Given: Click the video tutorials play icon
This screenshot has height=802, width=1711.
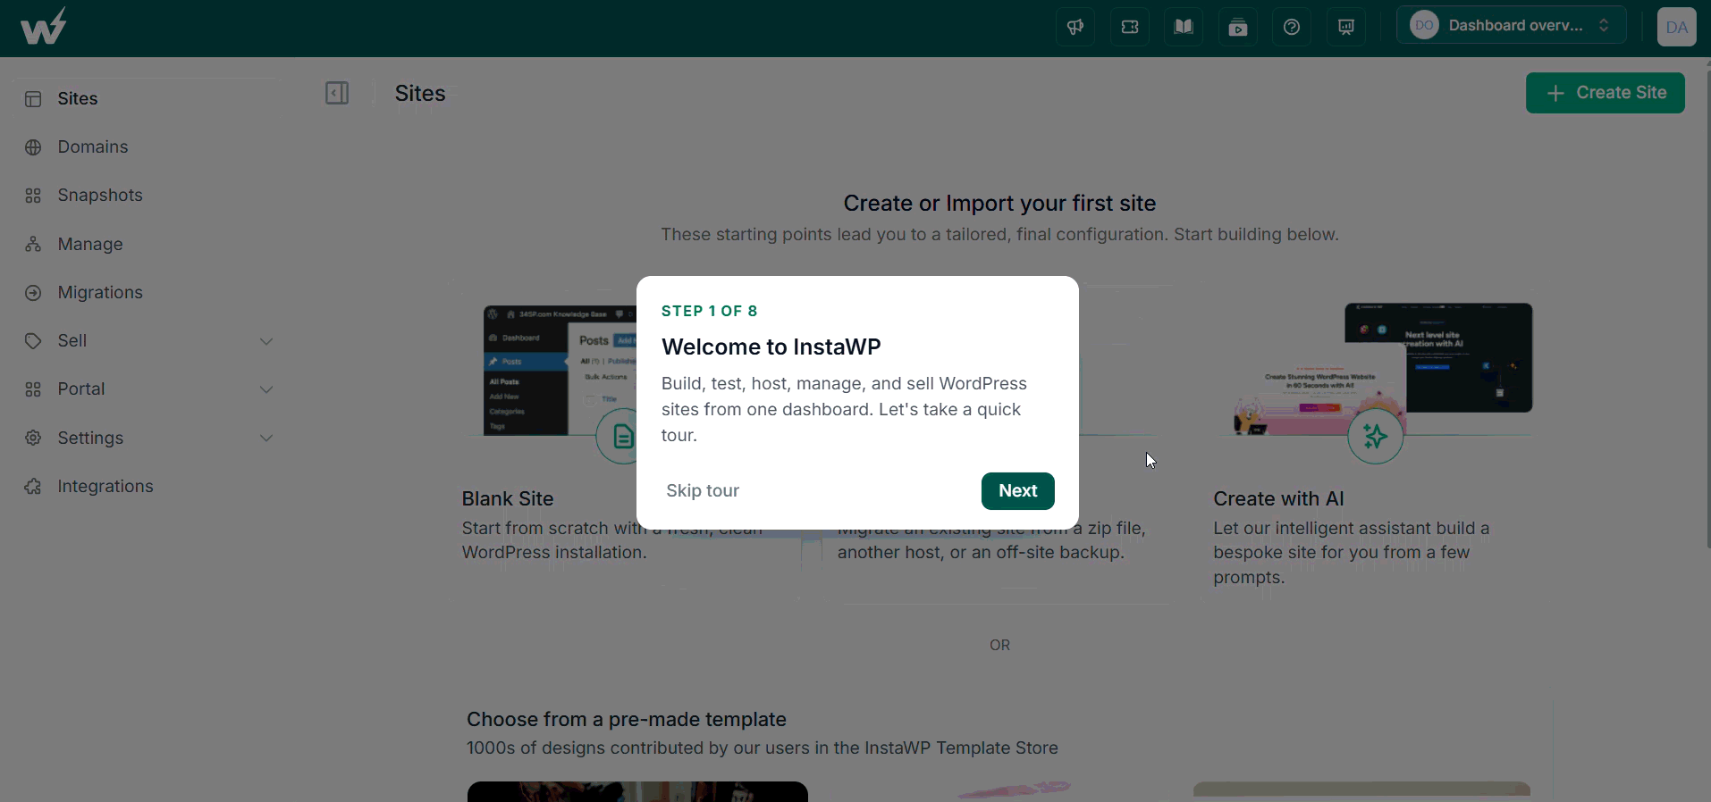Looking at the screenshot, I should [1238, 27].
